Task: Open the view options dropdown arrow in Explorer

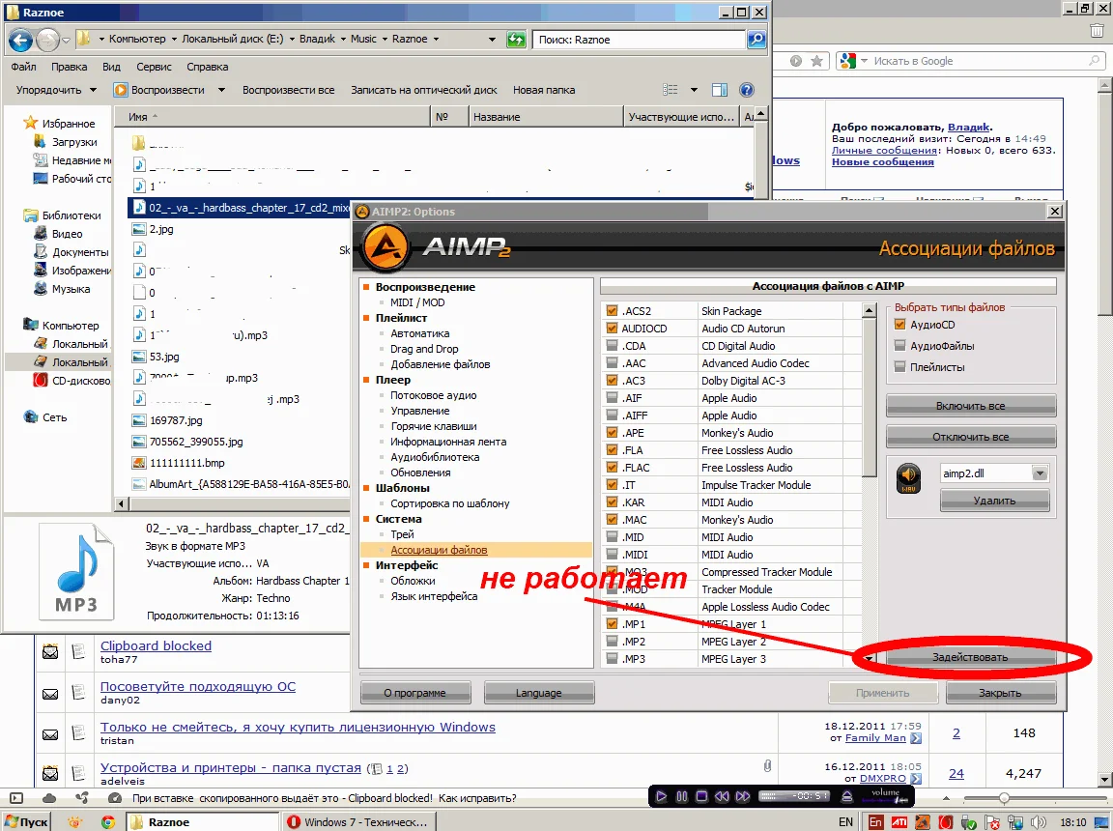Action: point(695,90)
